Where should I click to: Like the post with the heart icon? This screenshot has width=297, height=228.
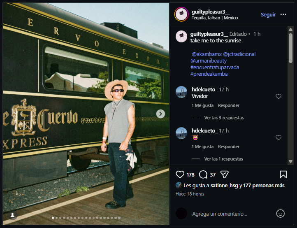pyautogui.click(x=180, y=174)
